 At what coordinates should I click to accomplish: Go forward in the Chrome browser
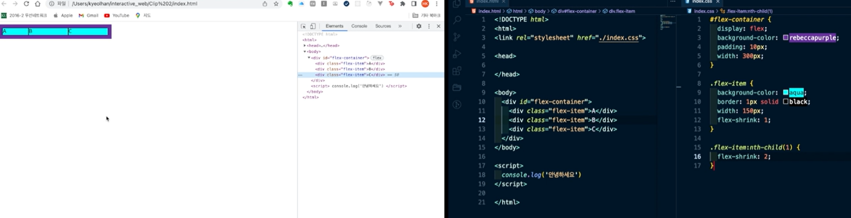tap(15, 4)
